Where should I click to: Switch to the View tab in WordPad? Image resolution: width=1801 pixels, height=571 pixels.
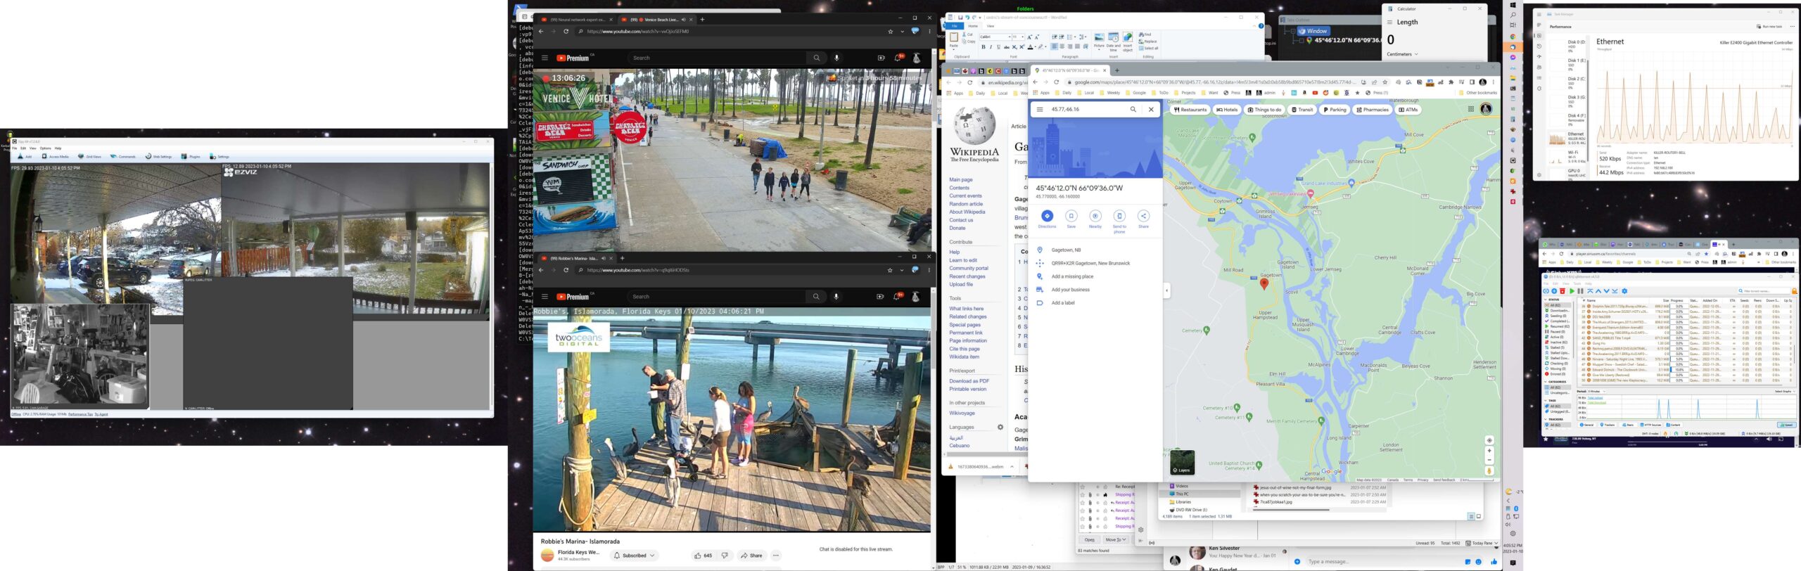(x=991, y=26)
